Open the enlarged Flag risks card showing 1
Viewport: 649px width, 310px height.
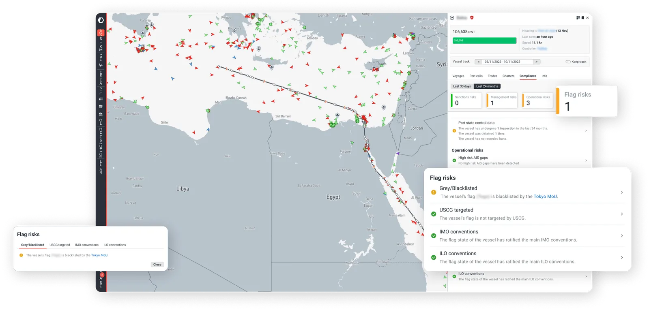point(587,101)
